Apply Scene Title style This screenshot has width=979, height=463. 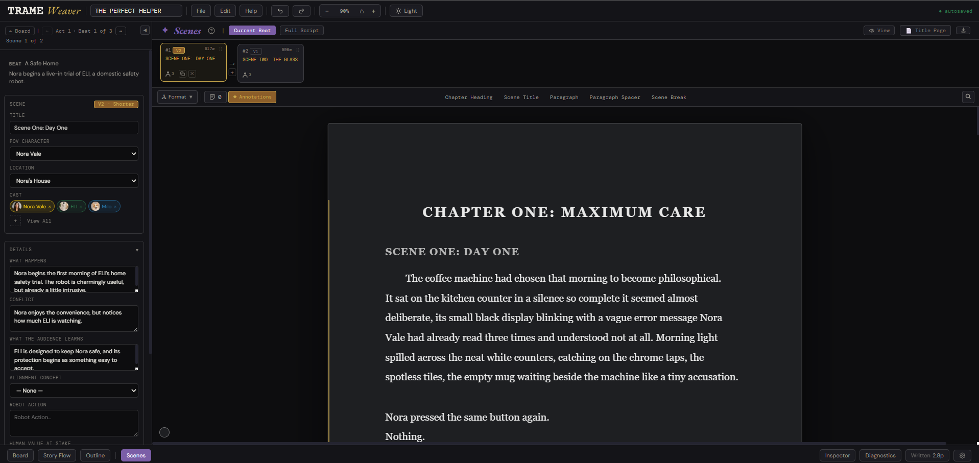tap(521, 98)
